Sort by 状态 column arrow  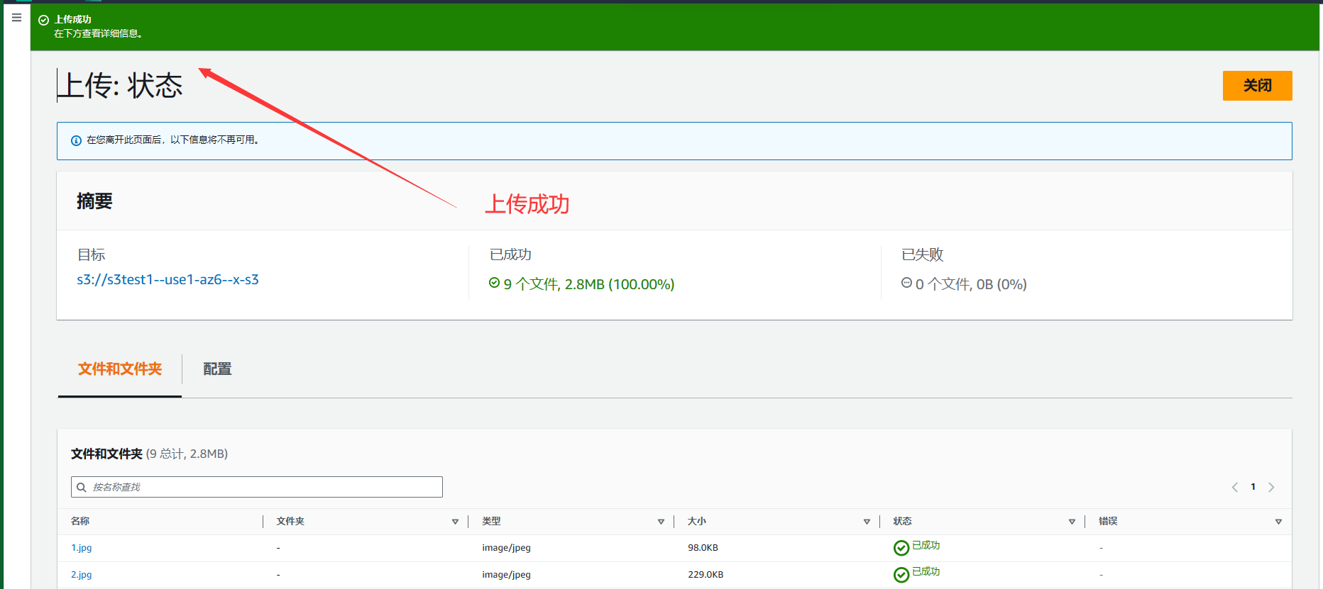coord(1072,522)
